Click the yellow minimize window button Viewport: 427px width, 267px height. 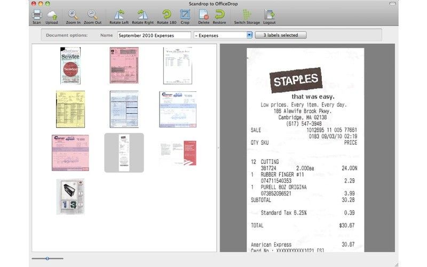coord(41,4)
